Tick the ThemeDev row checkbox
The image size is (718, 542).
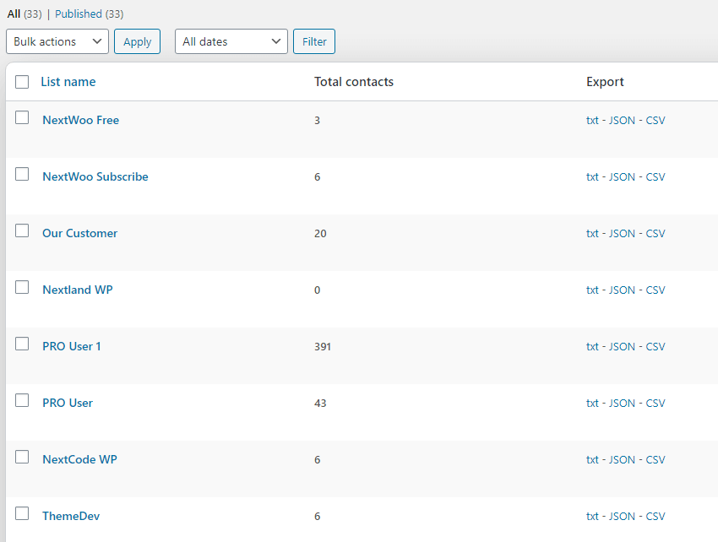(x=22, y=513)
